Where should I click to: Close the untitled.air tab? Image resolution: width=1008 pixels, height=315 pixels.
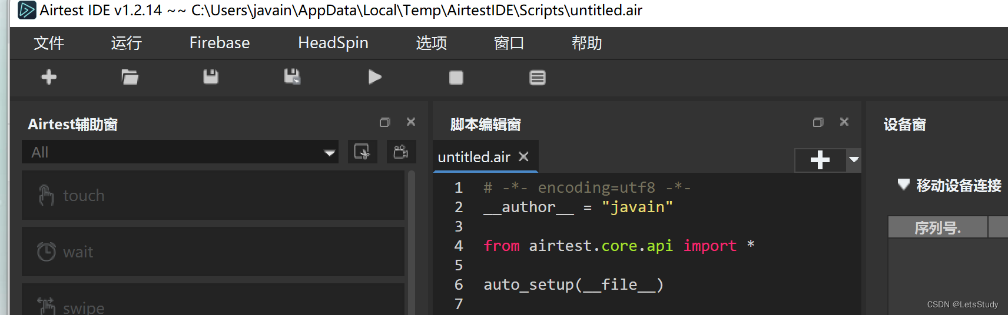tap(523, 156)
